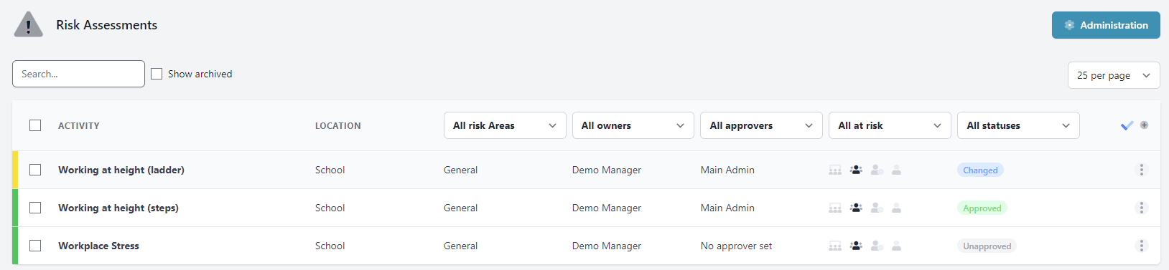Click General risk area in the steps row
Viewport: 1169px width, 270px height.
[x=461, y=208]
